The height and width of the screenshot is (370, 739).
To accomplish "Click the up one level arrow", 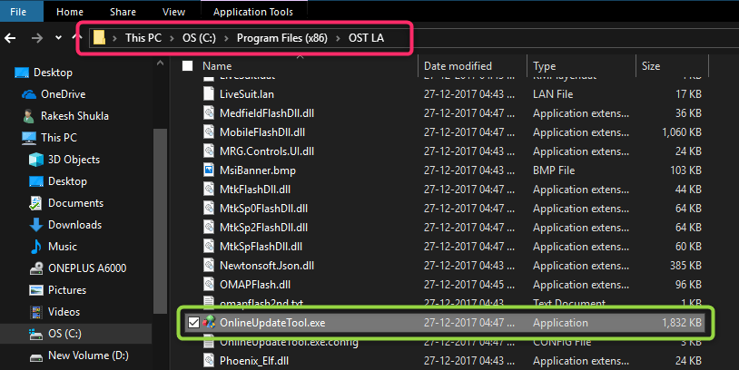I will point(75,38).
